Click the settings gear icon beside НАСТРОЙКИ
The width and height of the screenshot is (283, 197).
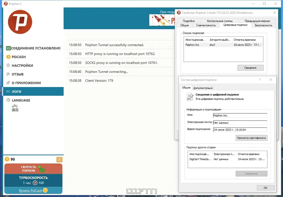[8, 65]
